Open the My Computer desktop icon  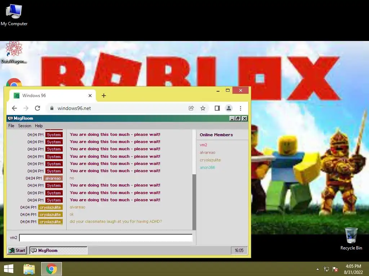pyautogui.click(x=14, y=14)
